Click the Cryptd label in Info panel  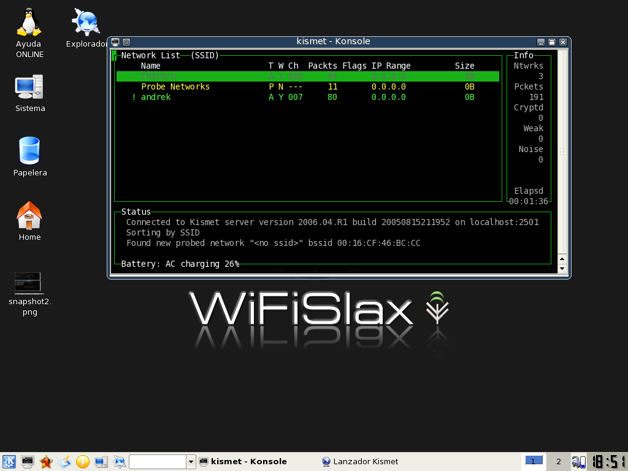528,107
